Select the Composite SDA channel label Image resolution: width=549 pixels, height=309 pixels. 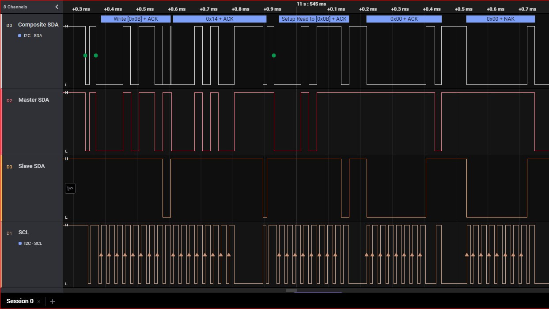(38, 25)
